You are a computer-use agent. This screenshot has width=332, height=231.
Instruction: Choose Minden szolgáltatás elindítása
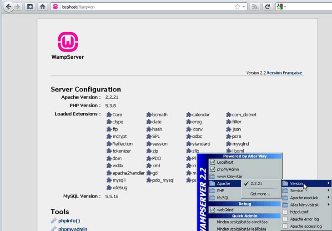coord(242,222)
